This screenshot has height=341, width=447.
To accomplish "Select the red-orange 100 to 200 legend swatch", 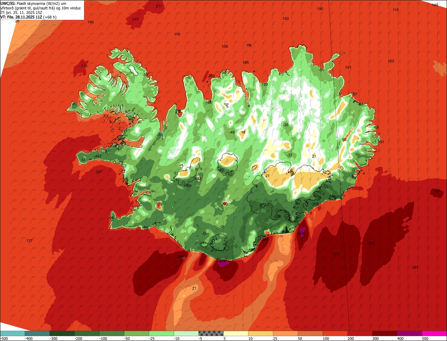I will pos(335,333).
